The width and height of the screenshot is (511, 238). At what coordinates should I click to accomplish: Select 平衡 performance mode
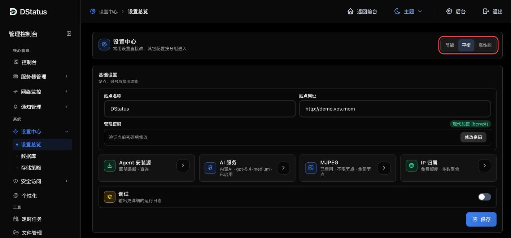[466, 45]
